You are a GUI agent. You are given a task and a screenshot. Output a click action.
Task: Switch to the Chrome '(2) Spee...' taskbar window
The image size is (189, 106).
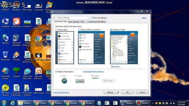click(x=40, y=103)
